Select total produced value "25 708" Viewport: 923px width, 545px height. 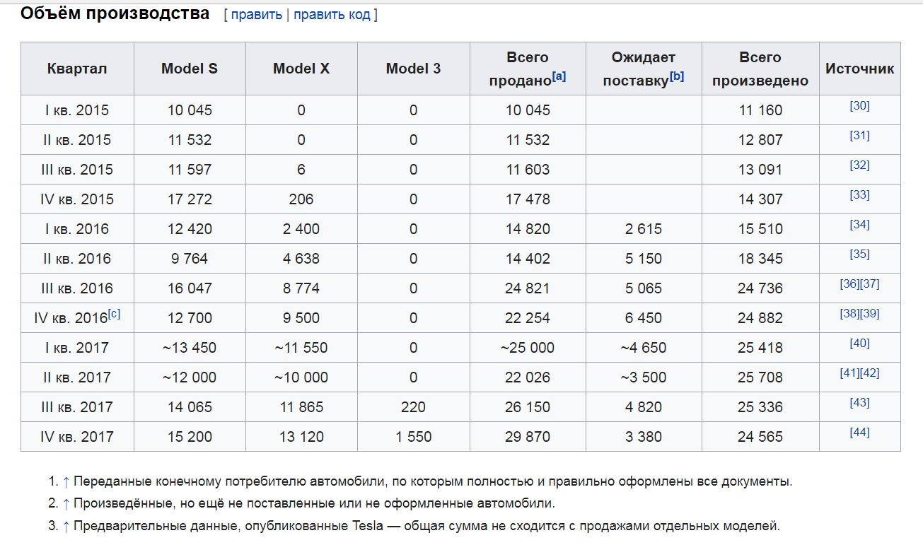tap(760, 377)
